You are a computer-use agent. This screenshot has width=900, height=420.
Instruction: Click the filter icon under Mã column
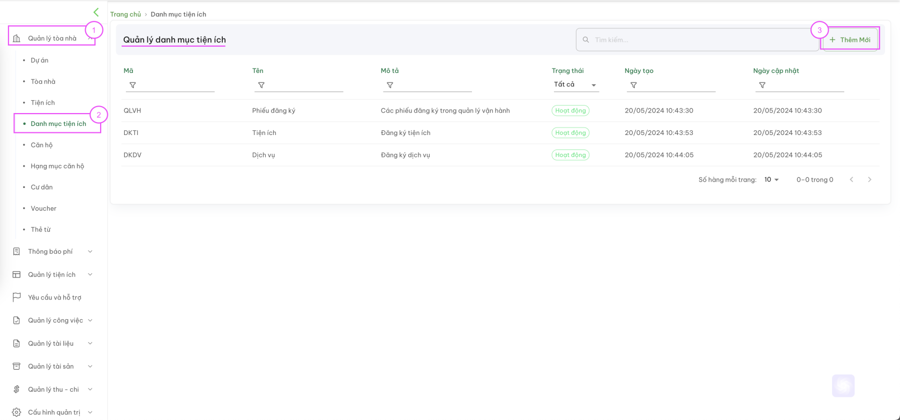tap(133, 85)
